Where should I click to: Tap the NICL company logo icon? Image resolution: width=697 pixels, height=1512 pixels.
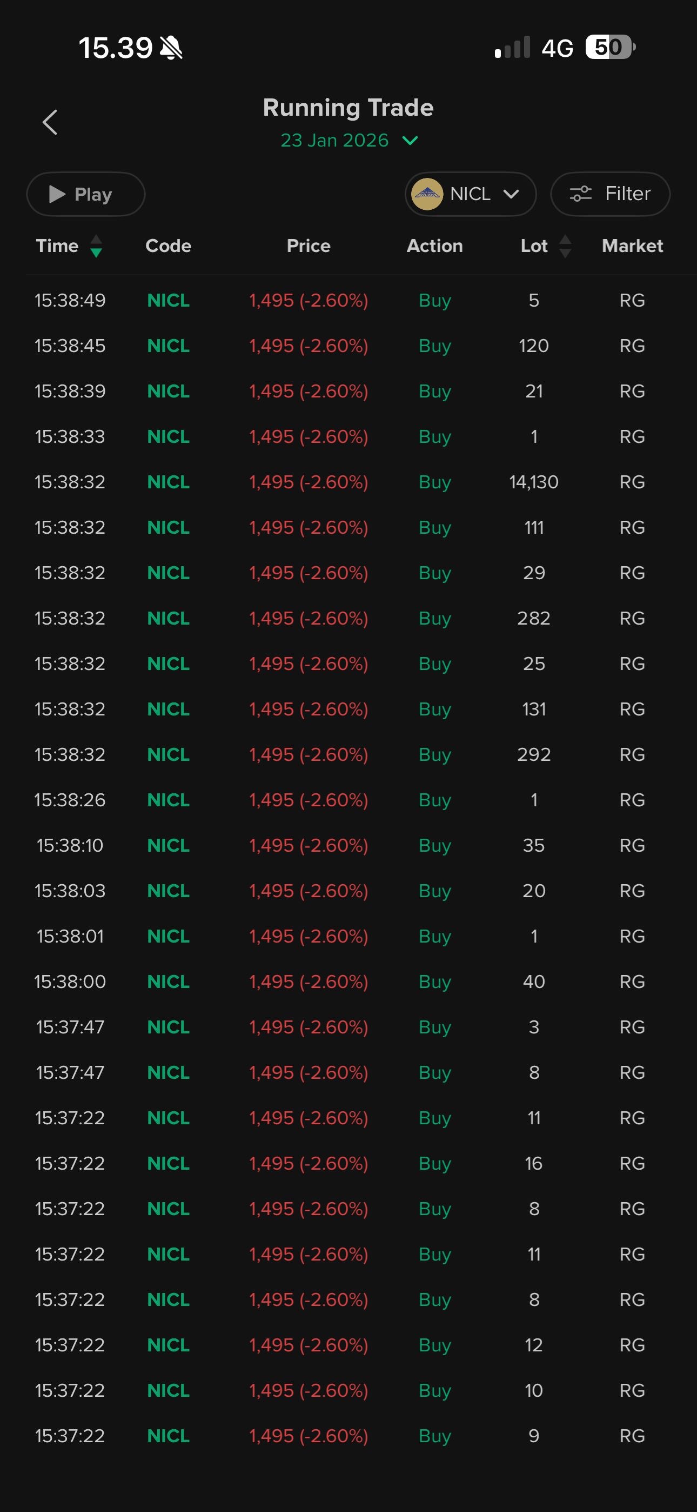pyautogui.click(x=427, y=194)
